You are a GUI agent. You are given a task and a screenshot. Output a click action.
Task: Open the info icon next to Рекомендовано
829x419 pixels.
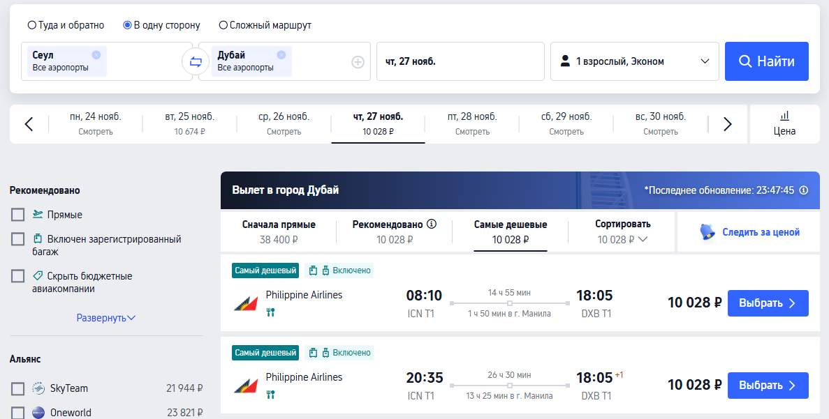pos(432,224)
